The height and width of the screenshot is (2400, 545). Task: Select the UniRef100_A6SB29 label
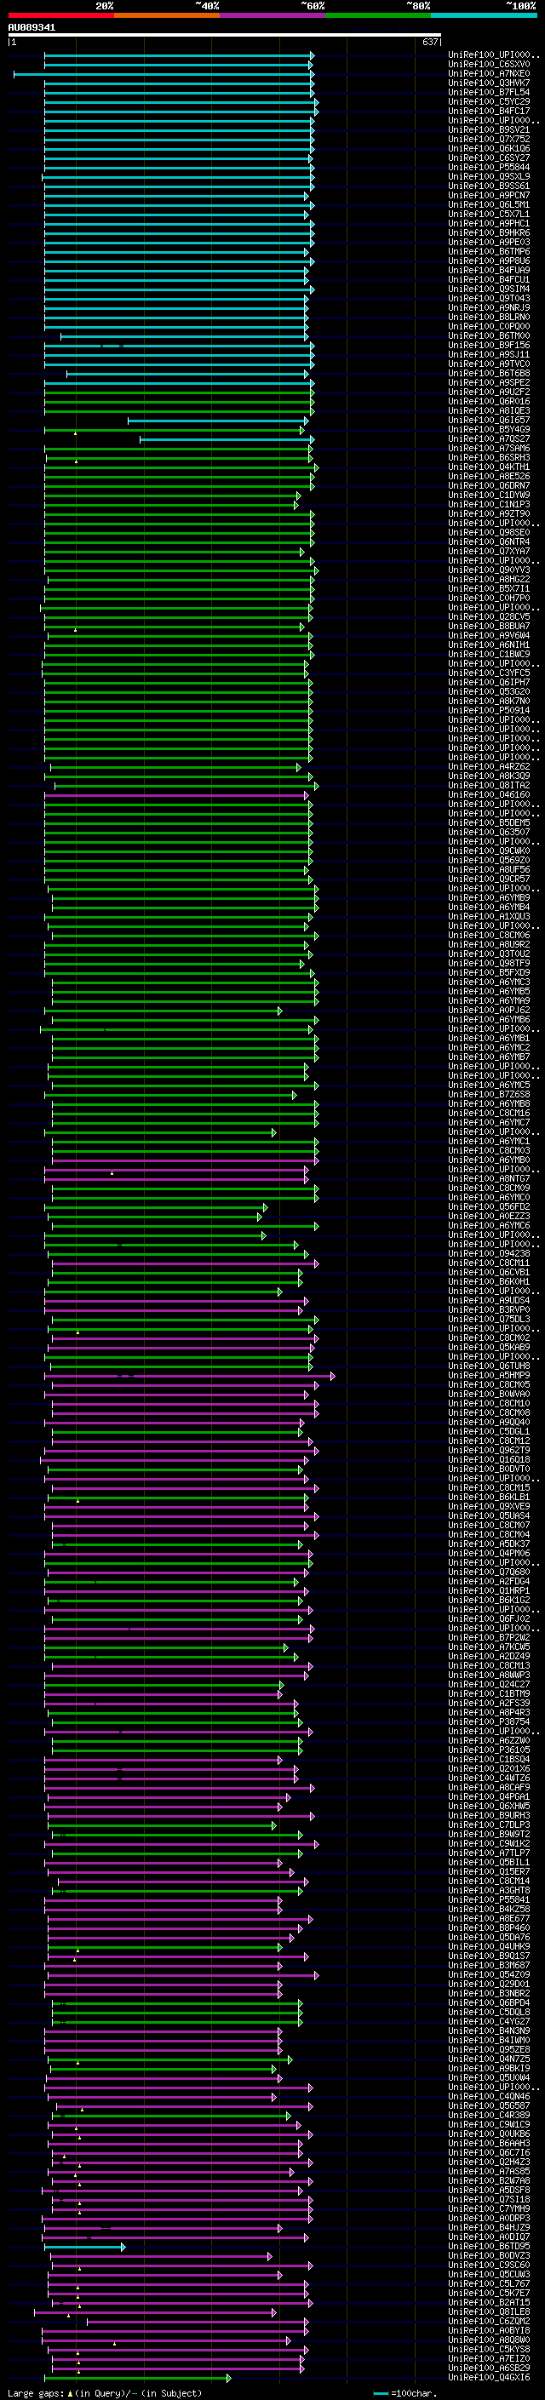pyautogui.click(x=489, y=2368)
